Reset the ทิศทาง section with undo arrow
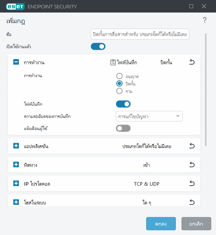 (x=192, y=165)
